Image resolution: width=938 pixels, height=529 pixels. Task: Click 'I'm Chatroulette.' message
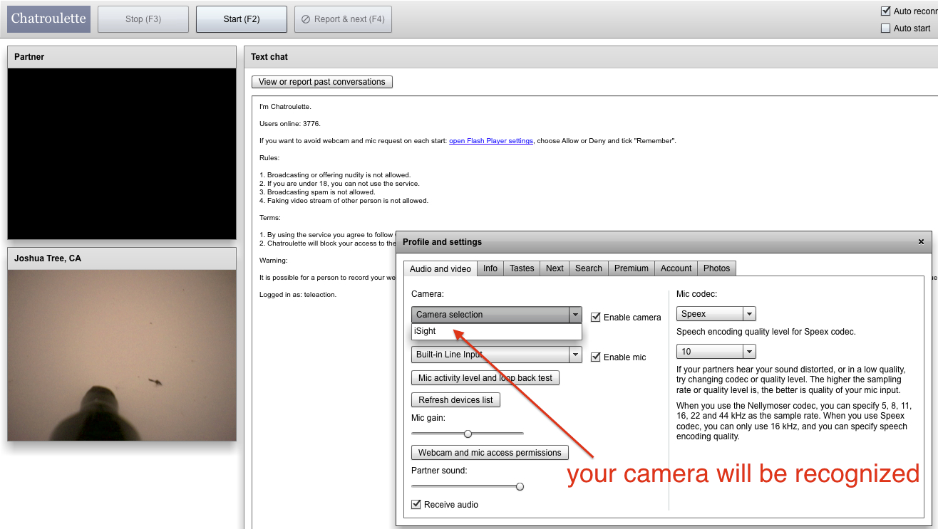click(x=285, y=107)
